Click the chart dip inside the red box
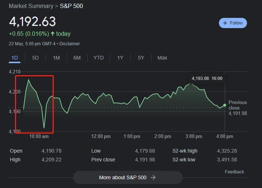 [x=44, y=128]
